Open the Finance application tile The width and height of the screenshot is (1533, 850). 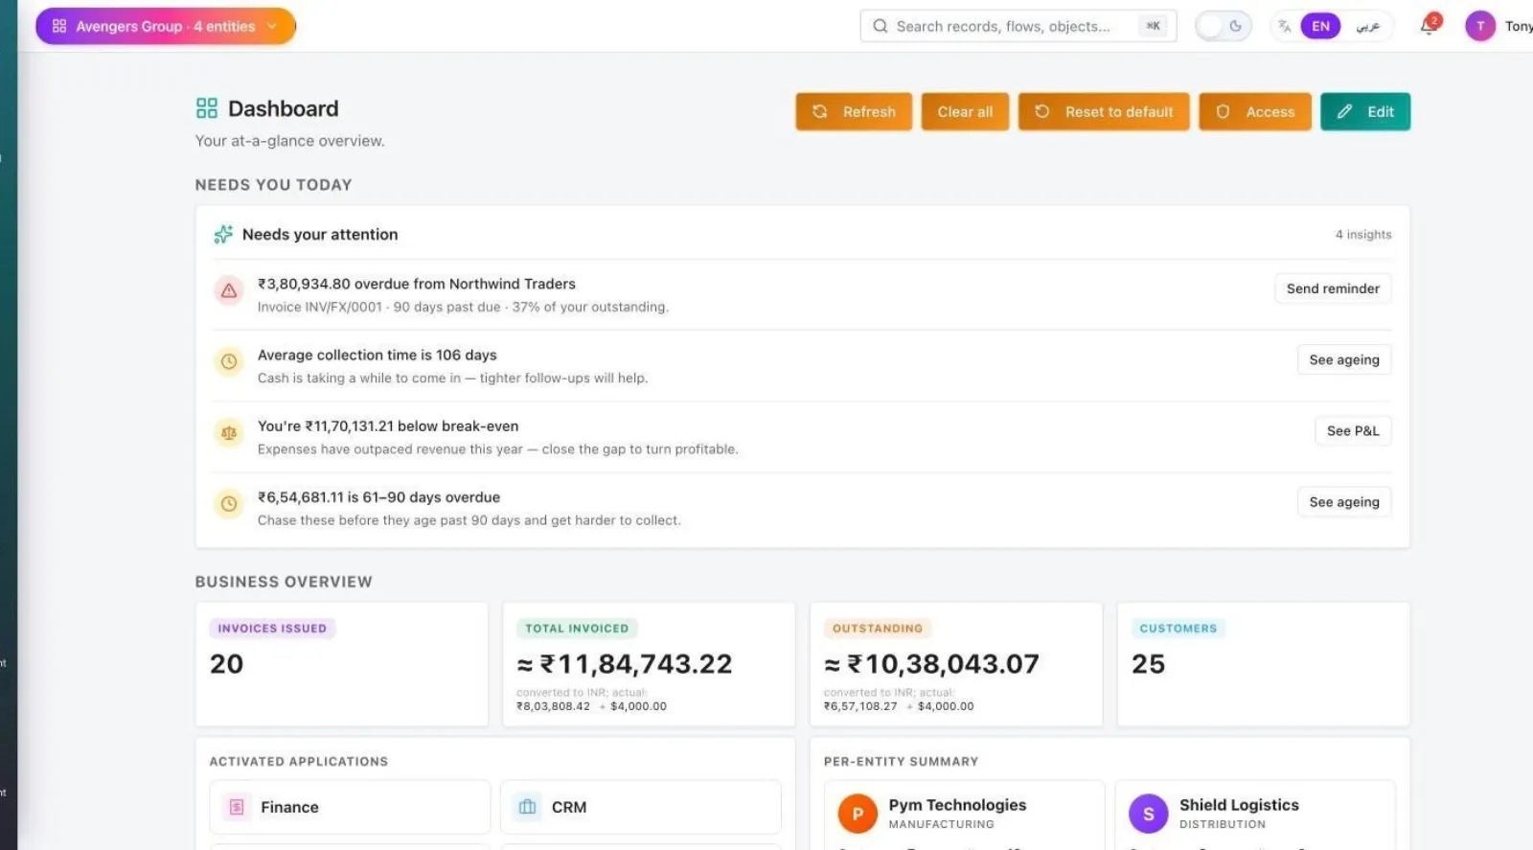[x=350, y=807]
